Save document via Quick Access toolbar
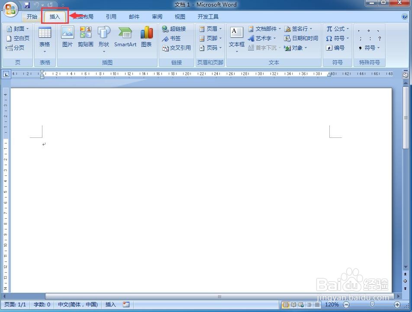 pyautogui.click(x=26, y=5)
